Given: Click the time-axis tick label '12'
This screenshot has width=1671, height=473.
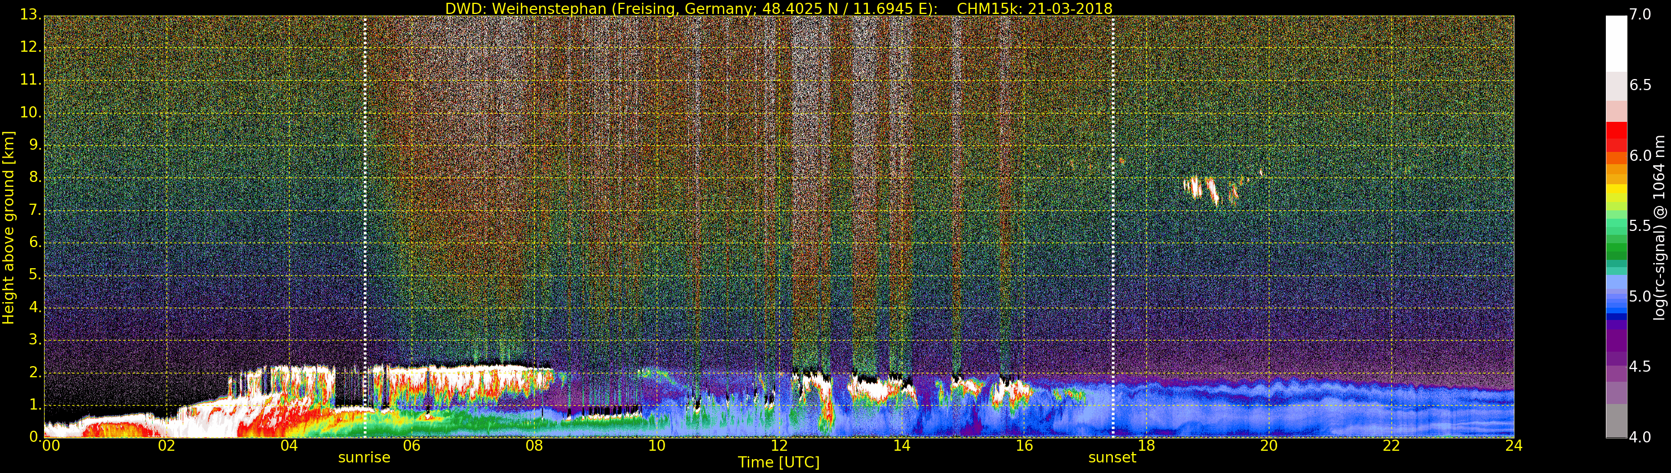Looking at the screenshot, I should [x=779, y=446].
